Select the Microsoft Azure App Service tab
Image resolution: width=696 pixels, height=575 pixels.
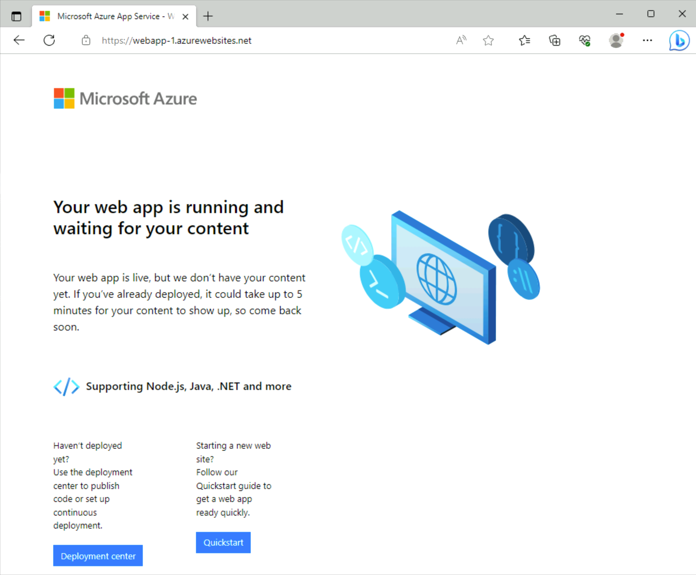(114, 16)
